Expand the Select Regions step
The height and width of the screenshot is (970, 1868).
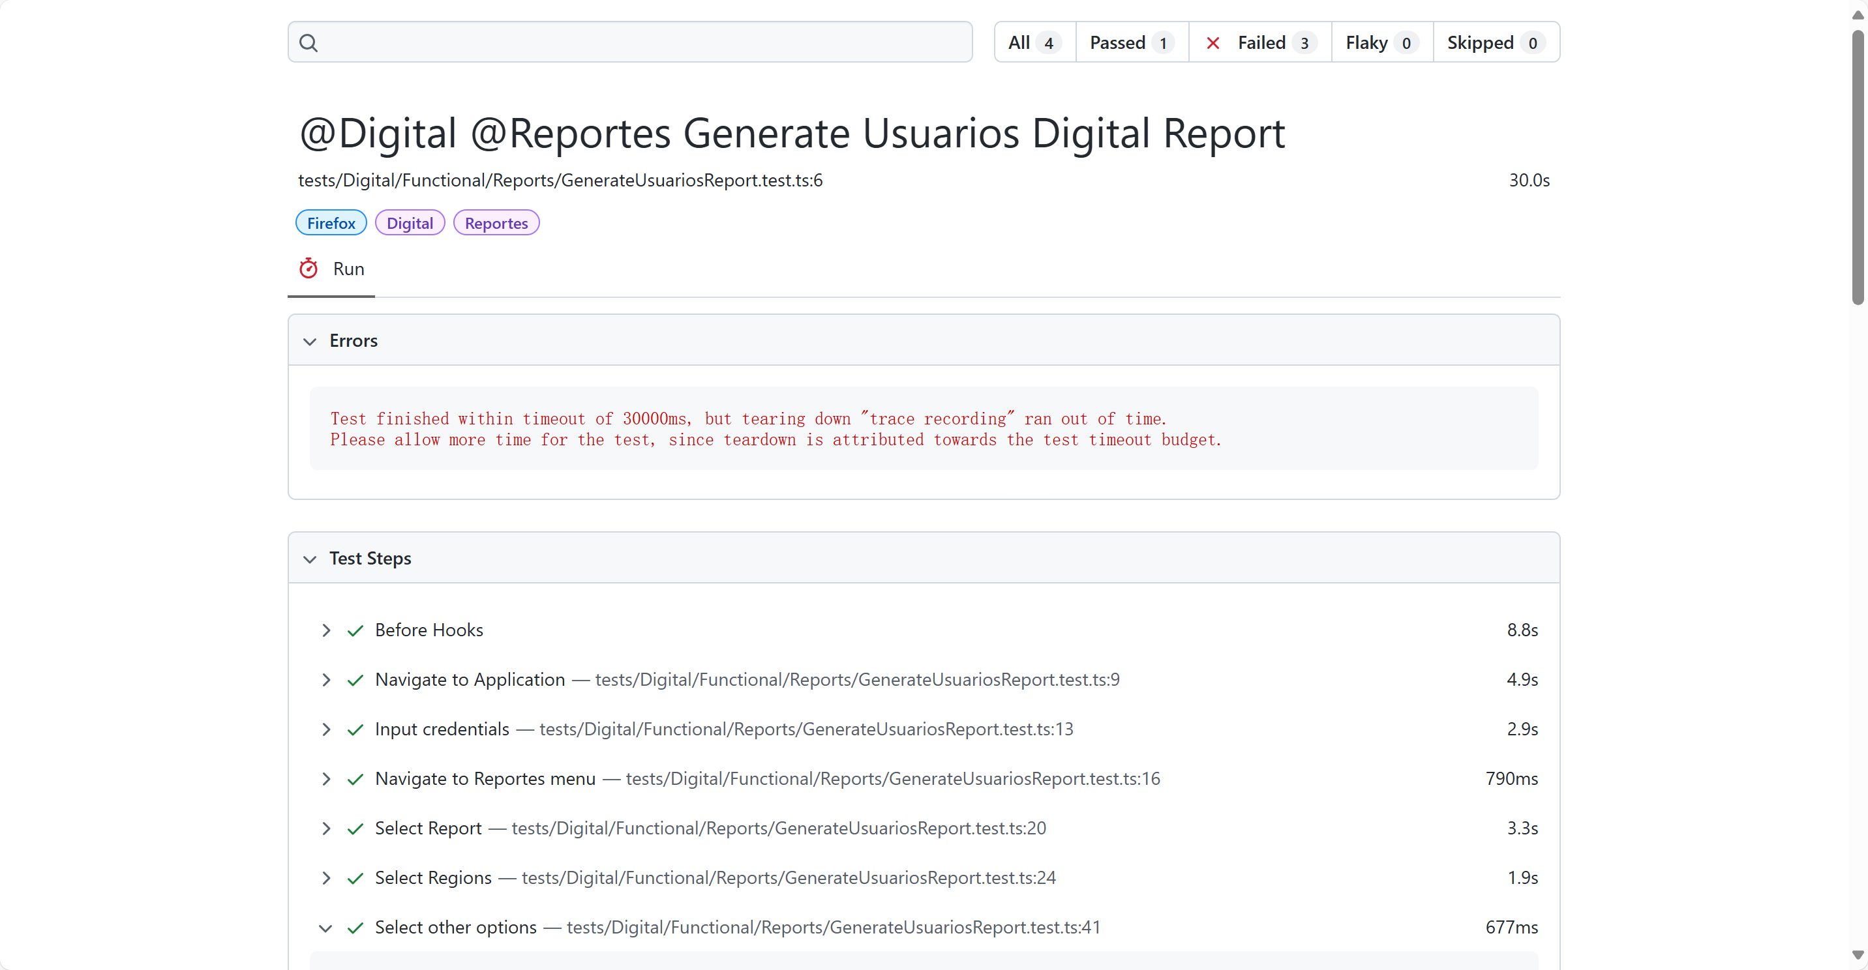[x=325, y=878]
